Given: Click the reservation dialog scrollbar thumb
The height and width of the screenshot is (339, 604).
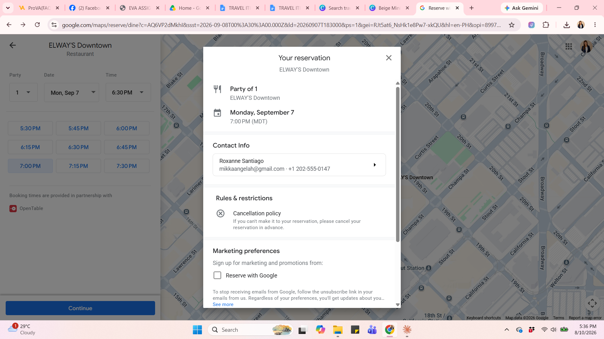Looking at the screenshot, I should coord(398,164).
